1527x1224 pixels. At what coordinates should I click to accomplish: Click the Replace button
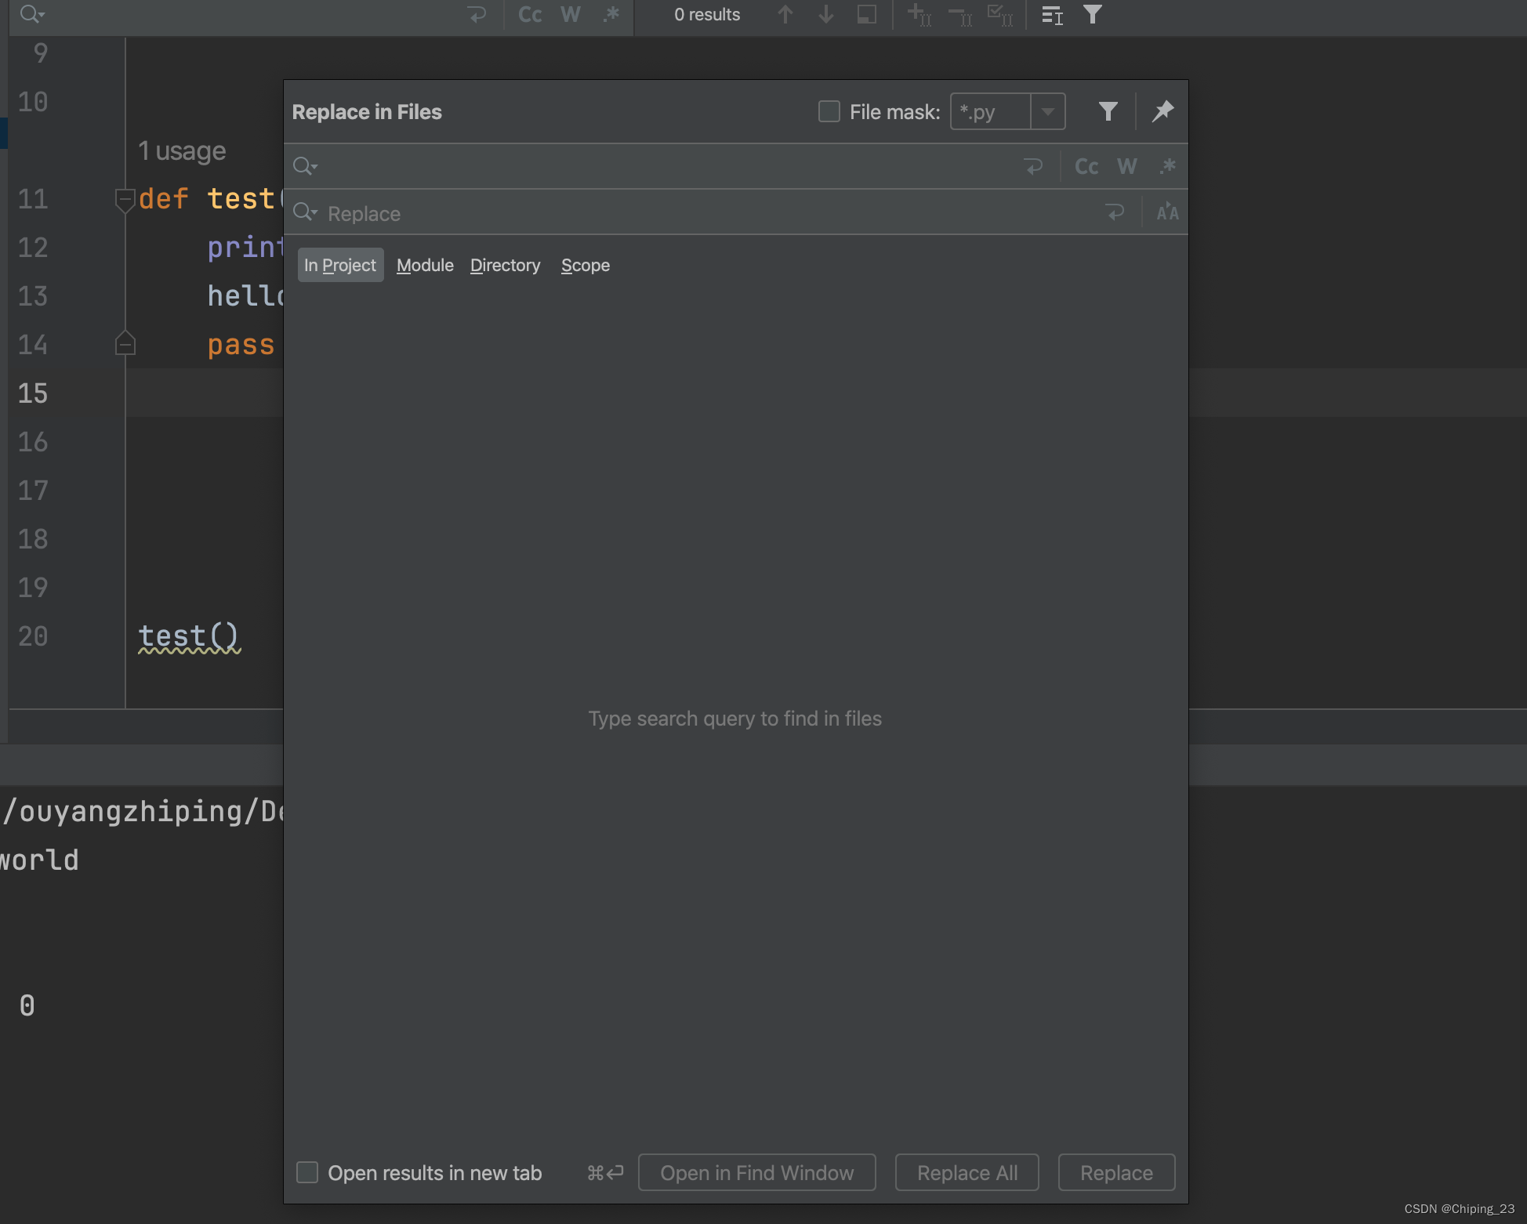click(1116, 1172)
